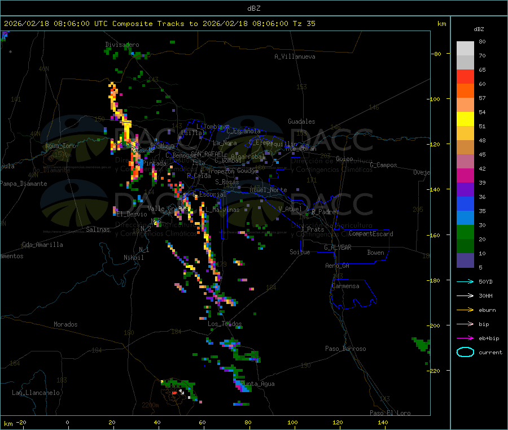Click the 42 dBZ magenta color swatch
Image resolution: width=508 pixels, height=430 pixels.
[x=465, y=175]
